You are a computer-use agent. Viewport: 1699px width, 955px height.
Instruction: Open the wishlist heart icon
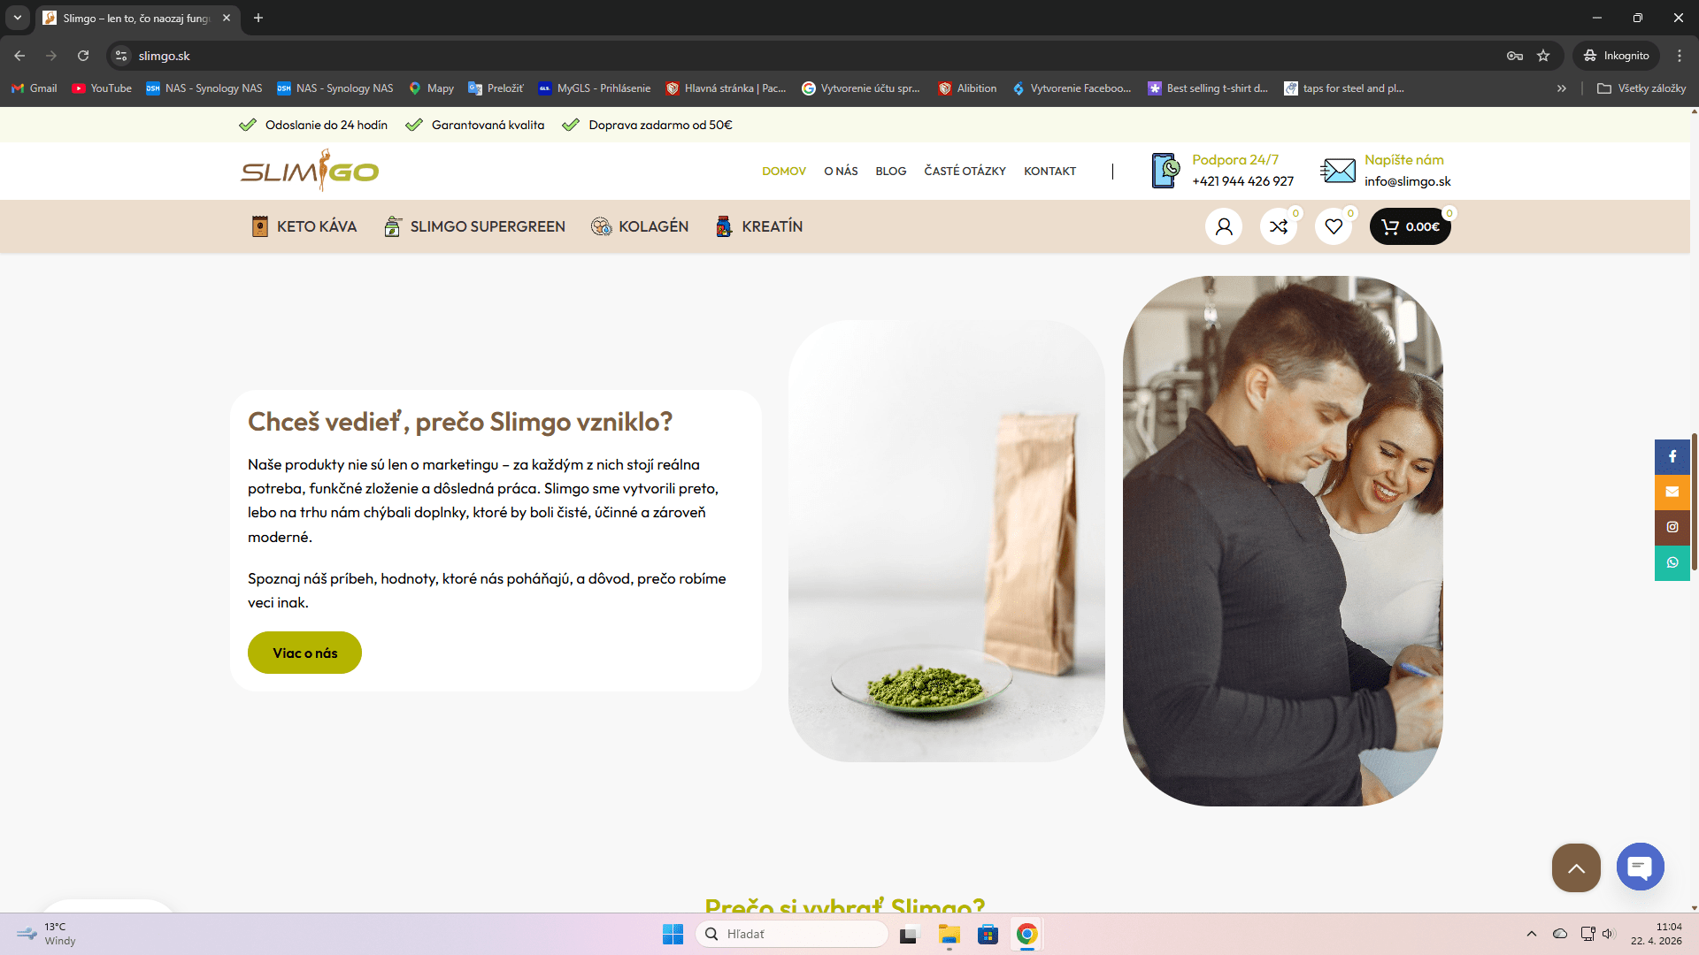(1333, 226)
